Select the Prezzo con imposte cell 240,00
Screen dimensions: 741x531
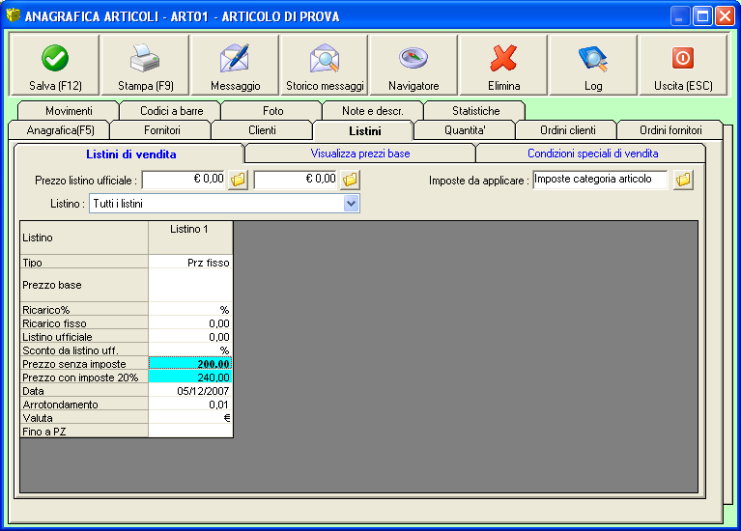(190, 377)
